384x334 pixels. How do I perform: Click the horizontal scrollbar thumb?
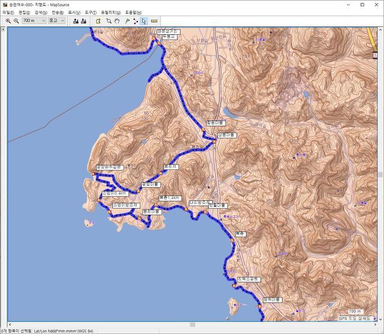(193, 324)
